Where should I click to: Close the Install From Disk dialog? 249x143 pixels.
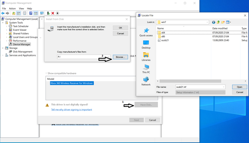127,19
